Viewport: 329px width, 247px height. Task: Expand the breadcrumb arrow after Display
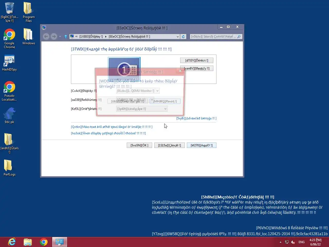coord(106,37)
